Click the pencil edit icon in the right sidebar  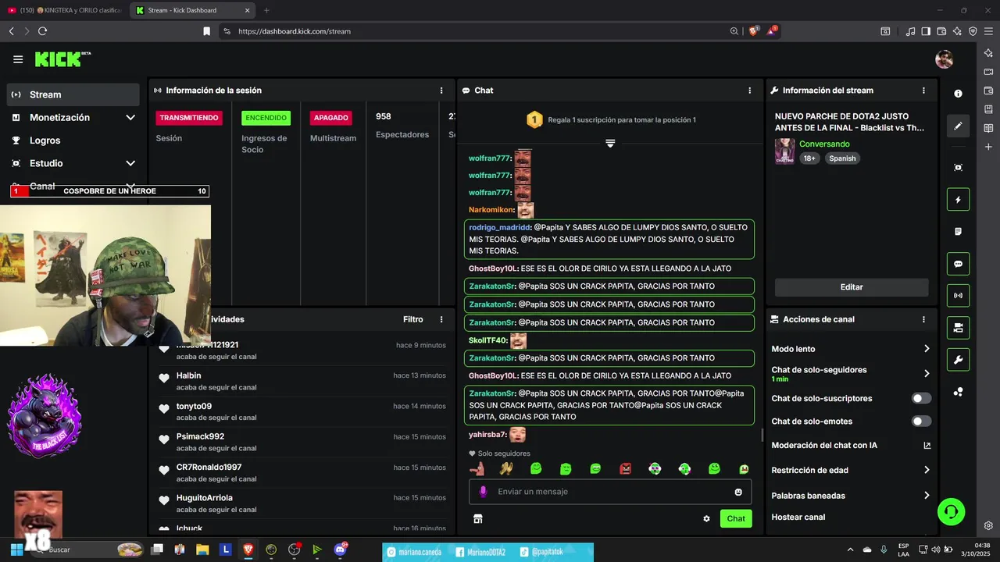click(959, 126)
